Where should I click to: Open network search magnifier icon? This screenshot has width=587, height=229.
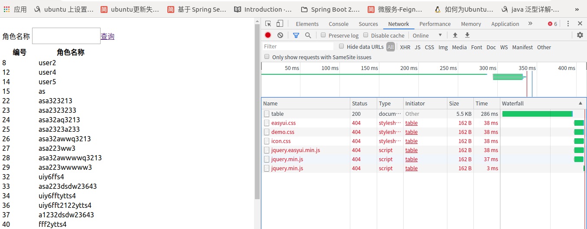pos(308,35)
